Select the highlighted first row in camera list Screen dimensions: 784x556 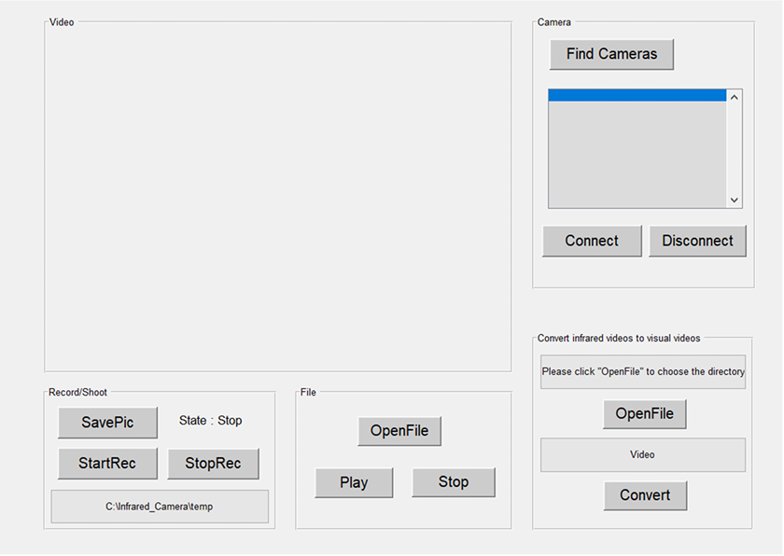tap(637, 95)
